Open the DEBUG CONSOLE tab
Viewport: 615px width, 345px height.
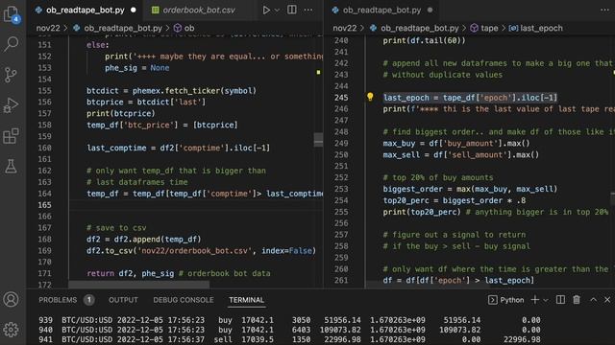184,300
